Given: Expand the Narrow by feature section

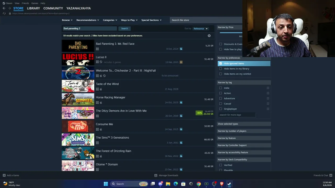Looking at the screenshot, I should 244,138.
